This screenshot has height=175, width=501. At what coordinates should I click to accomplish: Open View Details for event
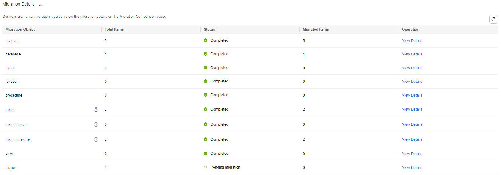[x=412, y=68]
